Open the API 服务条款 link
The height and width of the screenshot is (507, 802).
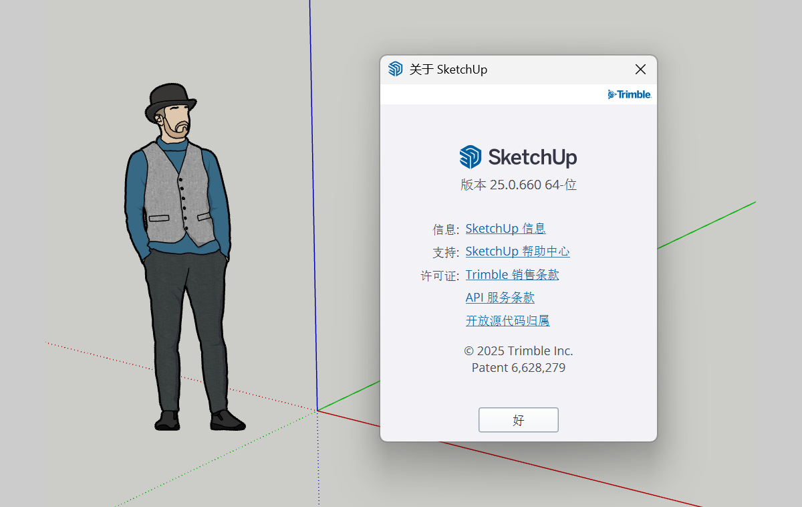point(500,298)
